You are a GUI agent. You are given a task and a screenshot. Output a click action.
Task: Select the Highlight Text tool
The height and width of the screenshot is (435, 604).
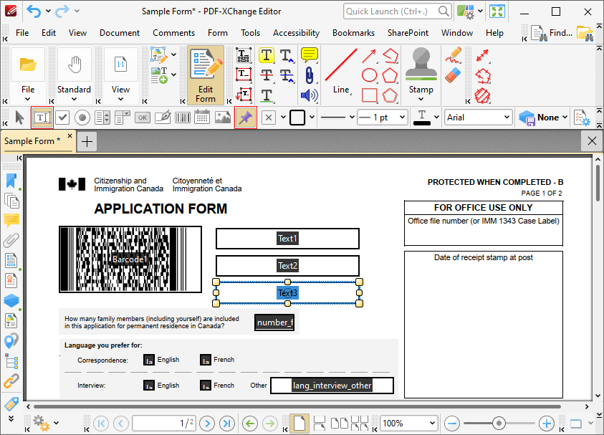(267, 55)
